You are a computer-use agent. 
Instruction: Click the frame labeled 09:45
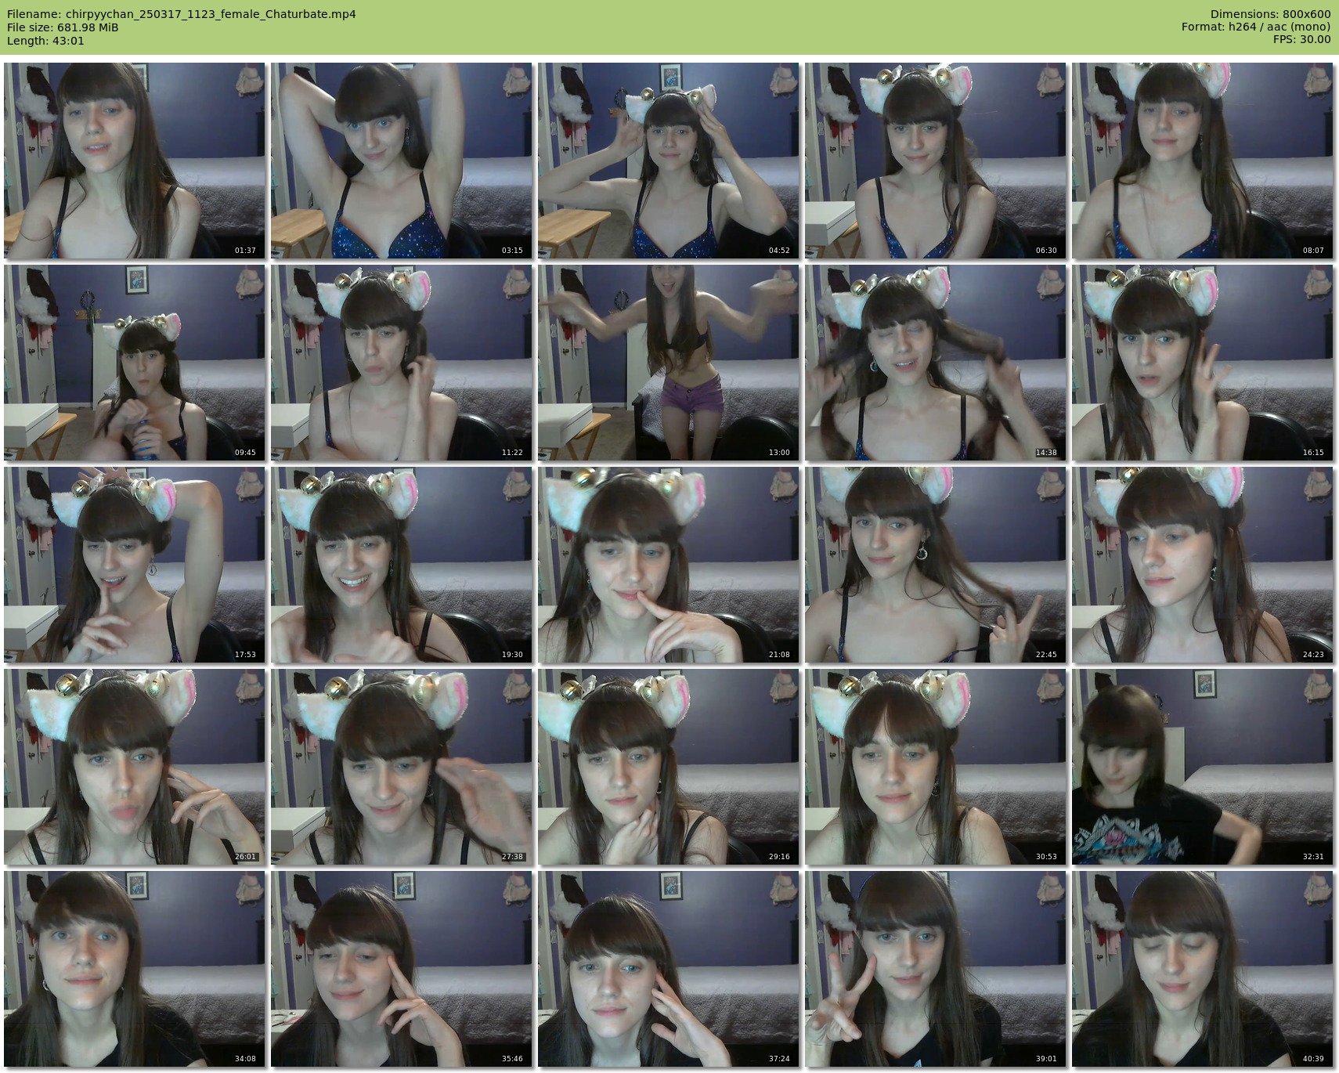tap(135, 363)
